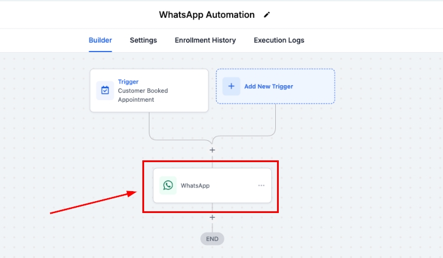Screen dimensions: 443x258
Task: Click the green WhatsApp logo icon
Action: (x=168, y=185)
